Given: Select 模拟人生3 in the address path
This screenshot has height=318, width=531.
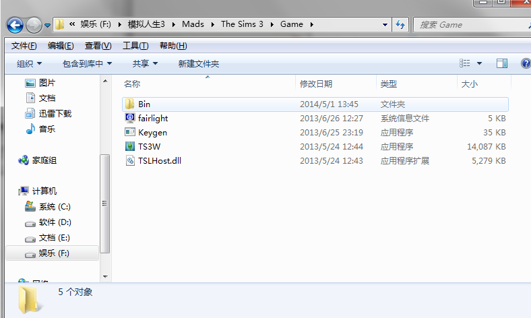Looking at the screenshot, I should tap(146, 24).
